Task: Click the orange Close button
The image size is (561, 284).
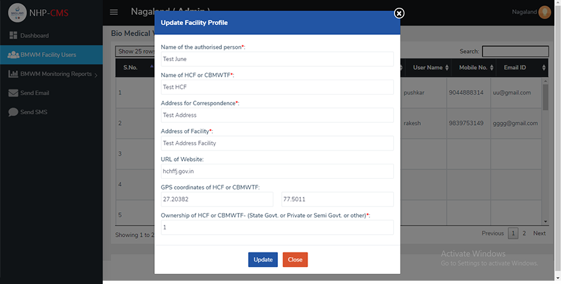Action: tap(295, 260)
